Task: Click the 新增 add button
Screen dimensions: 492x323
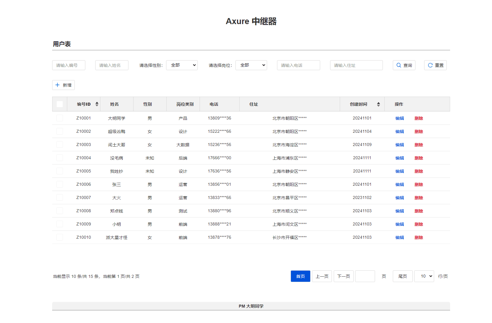Action: pyautogui.click(x=63, y=85)
